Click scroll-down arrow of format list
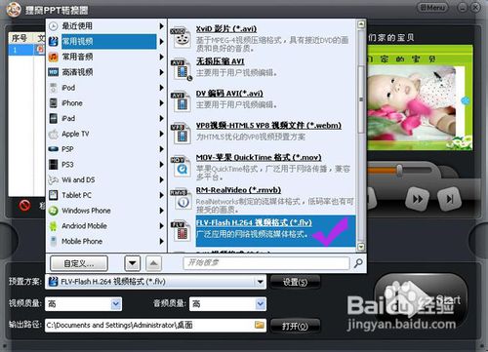This screenshot has width=488, height=352. pos(361,247)
